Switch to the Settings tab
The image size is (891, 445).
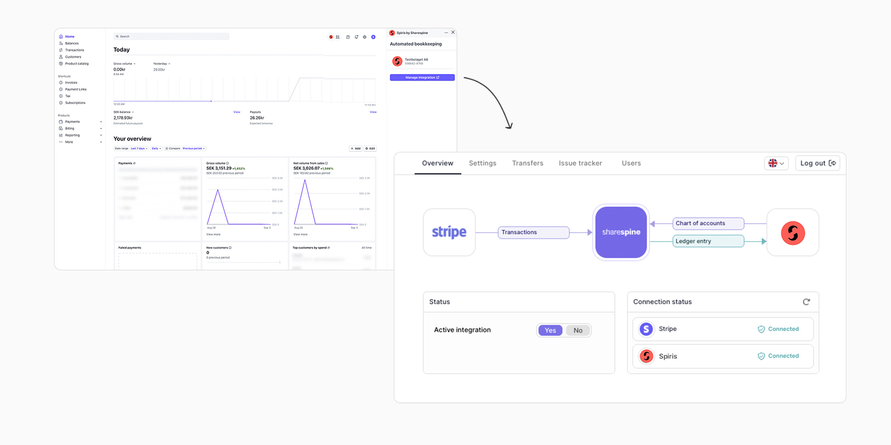pyautogui.click(x=482, y=163)
